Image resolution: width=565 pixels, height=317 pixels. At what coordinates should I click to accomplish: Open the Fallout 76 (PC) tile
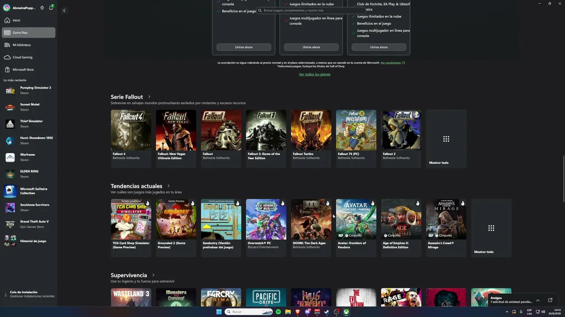(356, 139)
